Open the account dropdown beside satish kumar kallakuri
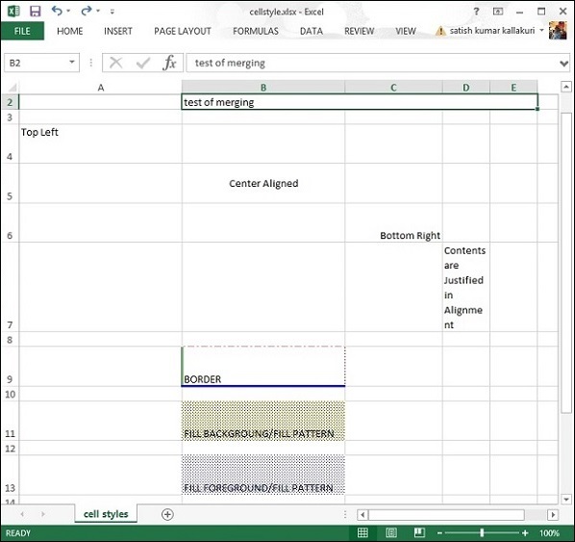Viewport: 575px width, 542px height. coord(541,31)
